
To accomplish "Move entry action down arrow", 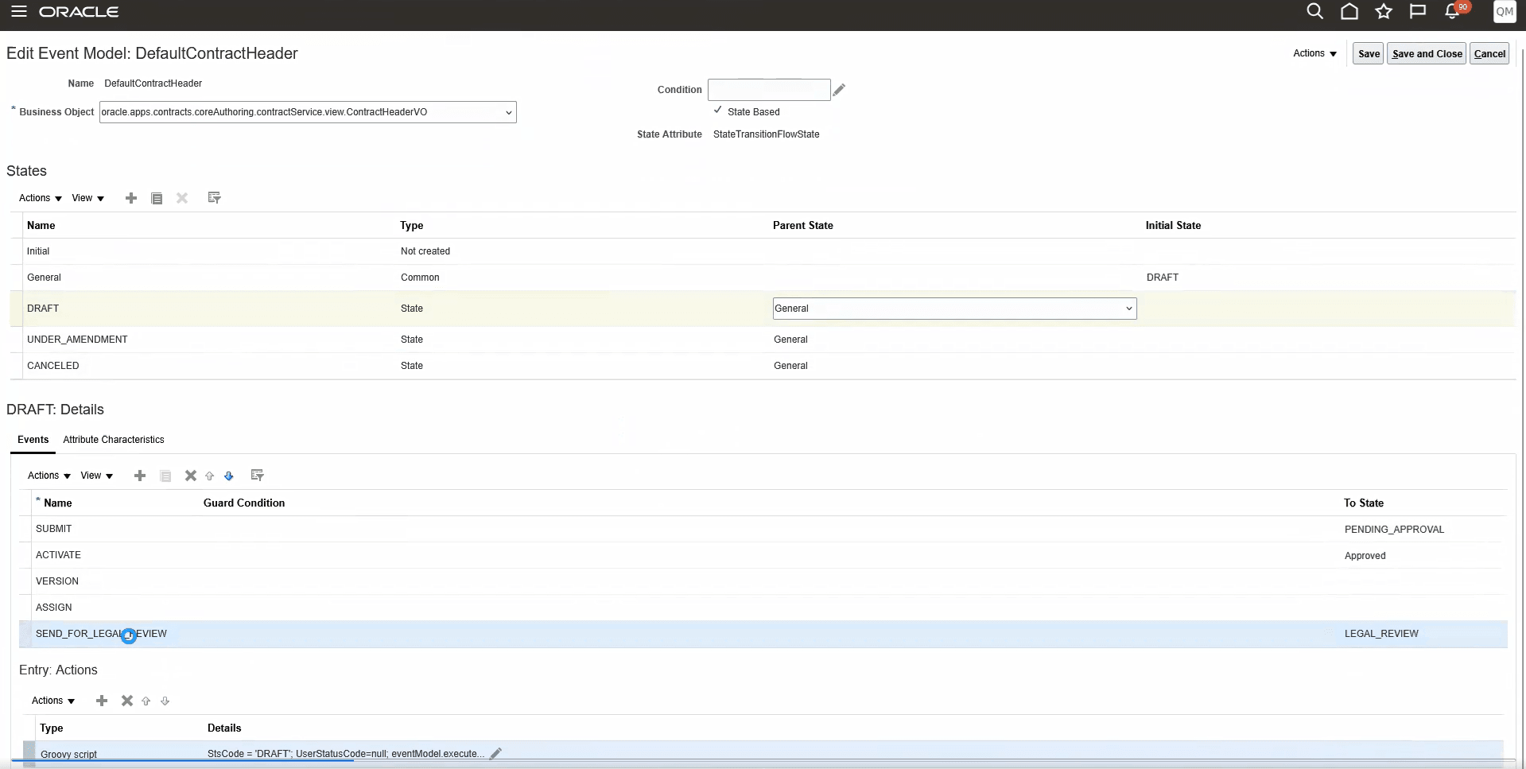I will [x=165, y=701].
